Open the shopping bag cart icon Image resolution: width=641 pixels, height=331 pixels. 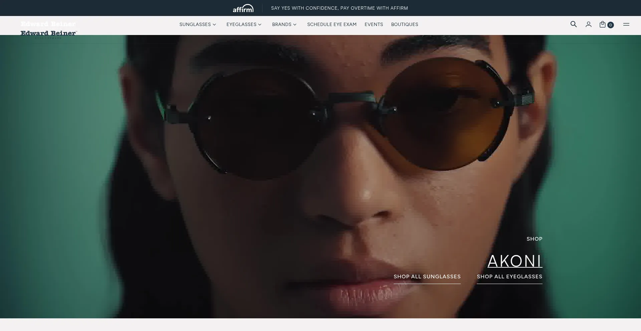pyautogui.click(x=603, y=24)
